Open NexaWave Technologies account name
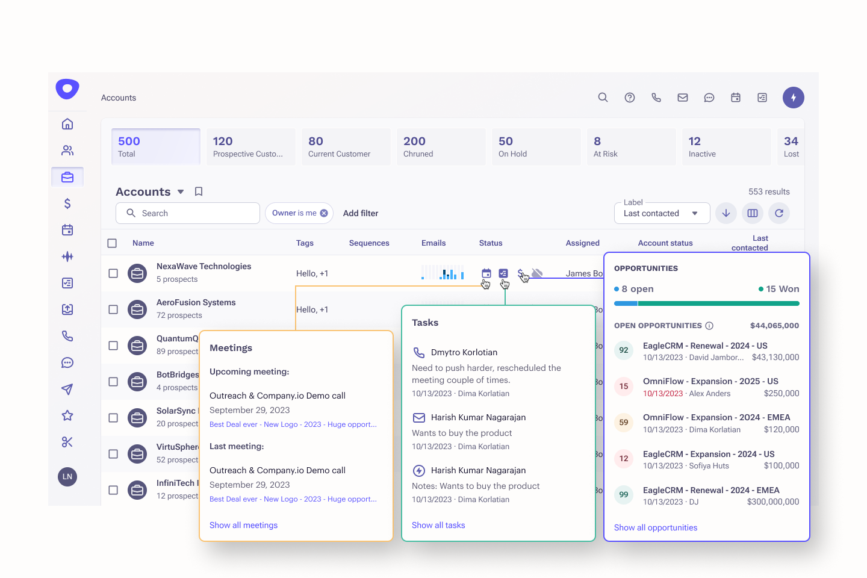The image size is (867, 578). 204,266
